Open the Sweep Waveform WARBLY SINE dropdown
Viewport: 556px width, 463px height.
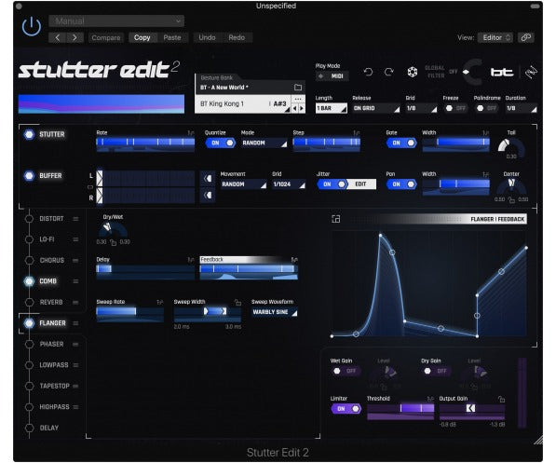tap(275, 312)
